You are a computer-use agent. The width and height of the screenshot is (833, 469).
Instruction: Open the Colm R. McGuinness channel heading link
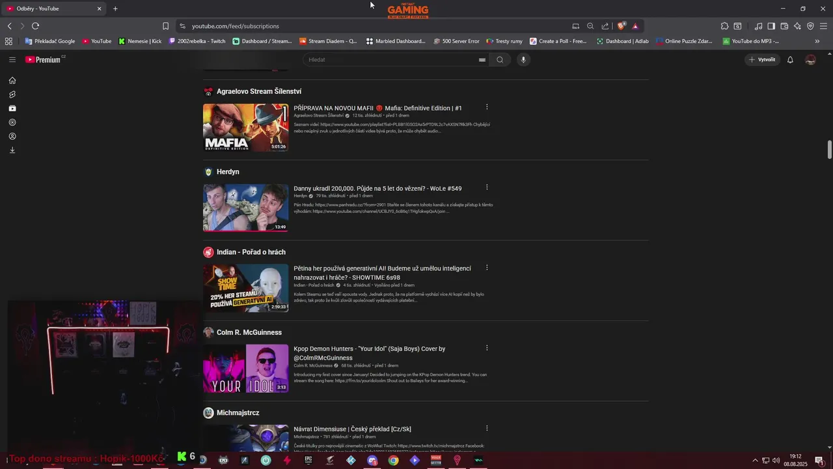point(249,332)
